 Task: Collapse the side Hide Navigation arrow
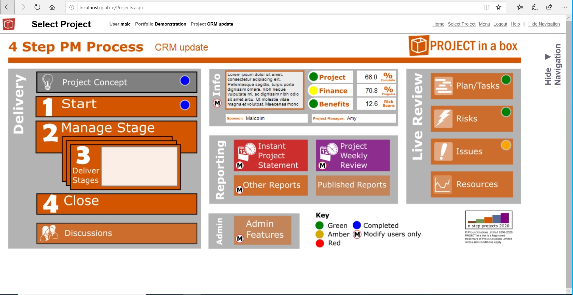click(x=548, y=57)
